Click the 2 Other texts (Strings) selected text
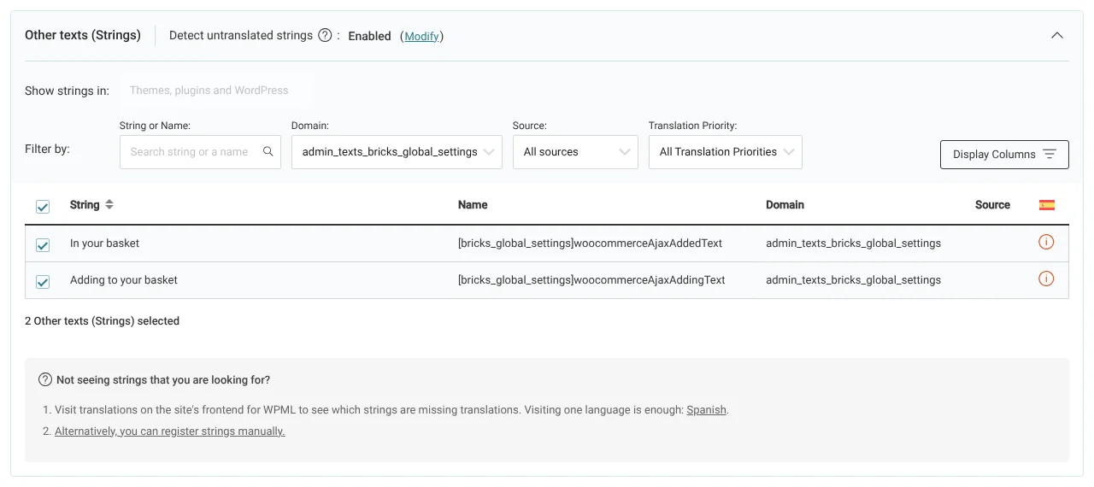 pos(102,321)
